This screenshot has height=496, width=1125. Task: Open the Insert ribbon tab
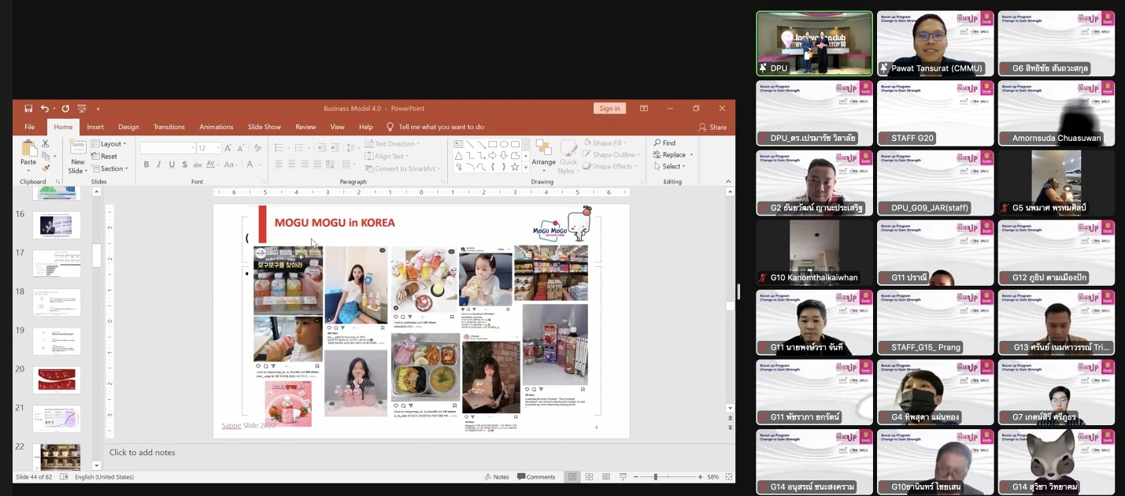[x=95, y=127]
